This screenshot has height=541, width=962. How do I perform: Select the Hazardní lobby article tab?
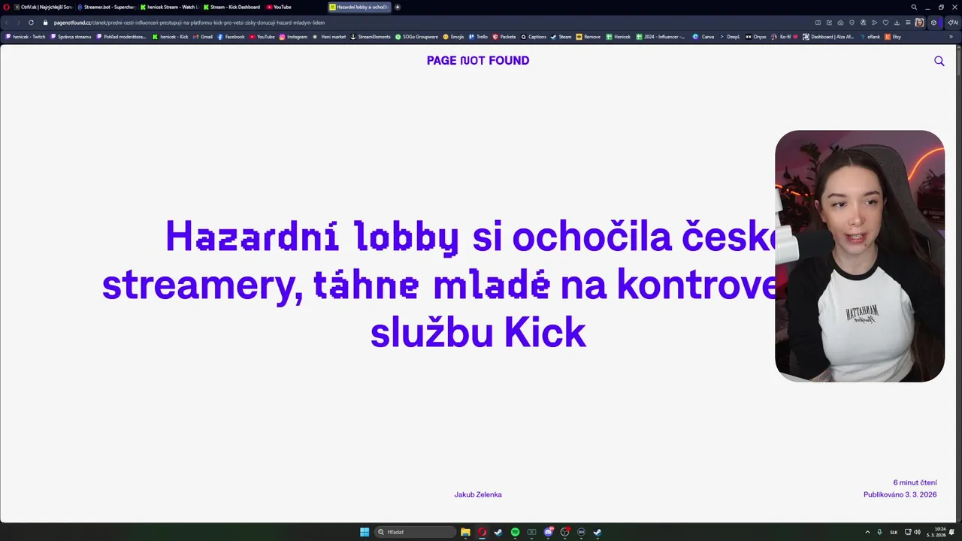point(359,7)
